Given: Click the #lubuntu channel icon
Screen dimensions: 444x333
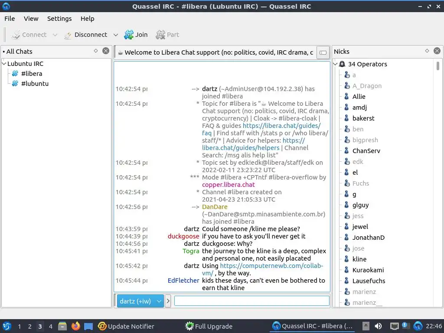Looking at the screenshot, I should coord(15,84).
